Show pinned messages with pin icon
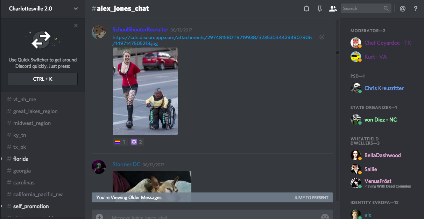This screenshot has height=219, width=424. [x=319, y=9]
